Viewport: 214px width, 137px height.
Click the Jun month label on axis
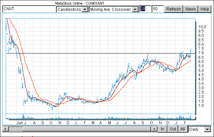[19, 123]
